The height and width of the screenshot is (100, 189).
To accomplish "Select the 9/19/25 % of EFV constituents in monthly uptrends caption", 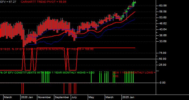I will pos(47,49).
